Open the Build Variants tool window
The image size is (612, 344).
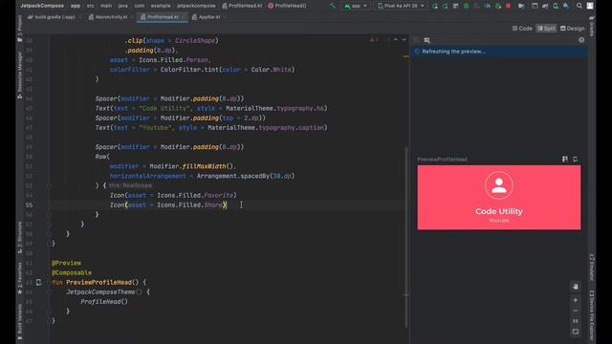20,321
